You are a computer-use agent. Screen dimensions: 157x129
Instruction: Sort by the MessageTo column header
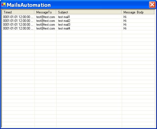click(45, 12)
